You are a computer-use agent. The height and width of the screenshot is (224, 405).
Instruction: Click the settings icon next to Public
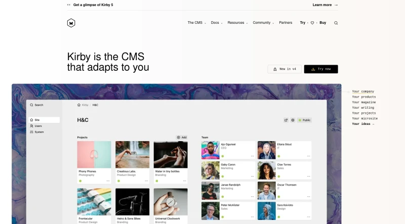(293, 120)
